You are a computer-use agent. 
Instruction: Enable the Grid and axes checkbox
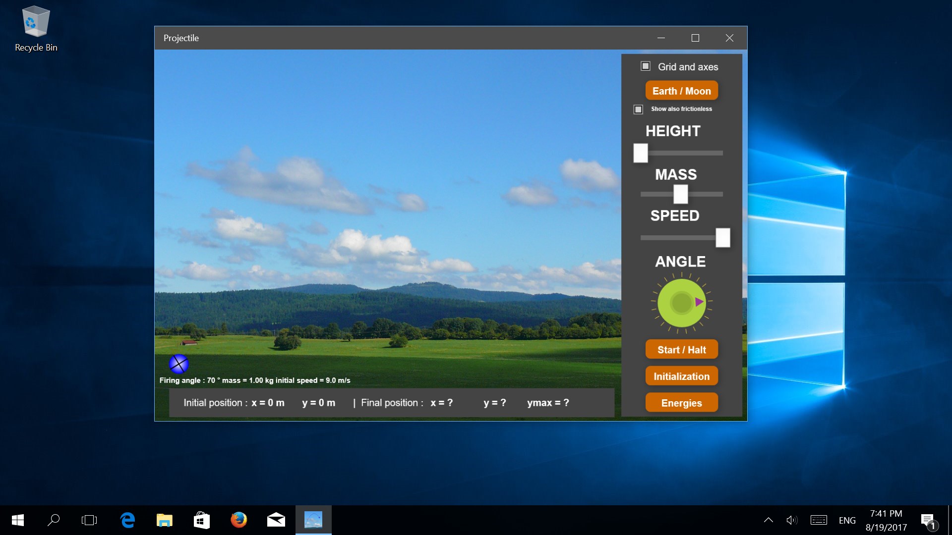646,66
